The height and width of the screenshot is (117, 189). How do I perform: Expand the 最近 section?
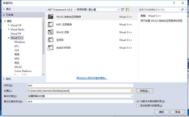4,9
